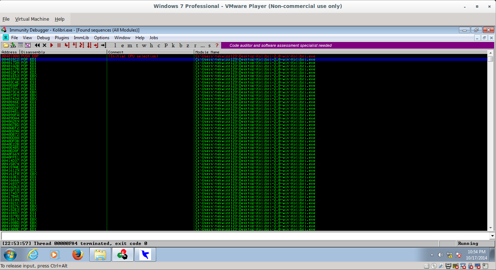496x270 pixels.
Task: Click the Open file folder toolbar icon
Action: pos(6,45)
